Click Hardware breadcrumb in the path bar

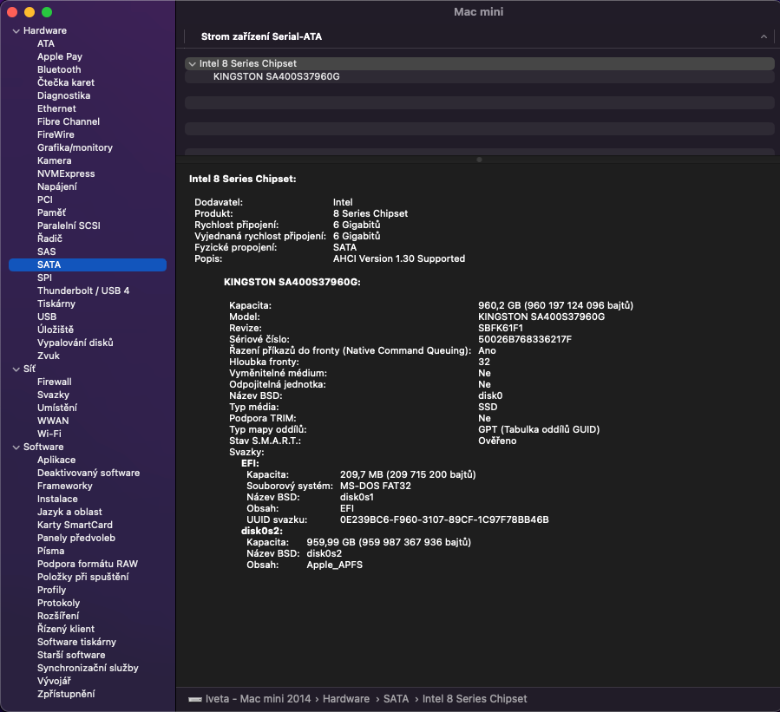(346, 699)
